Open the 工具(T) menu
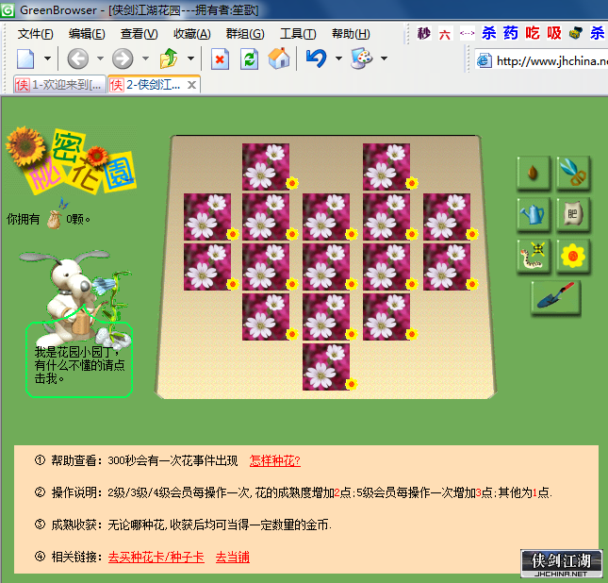The width and height of the screenshot is (608, 583). click(x=298, y=34)
